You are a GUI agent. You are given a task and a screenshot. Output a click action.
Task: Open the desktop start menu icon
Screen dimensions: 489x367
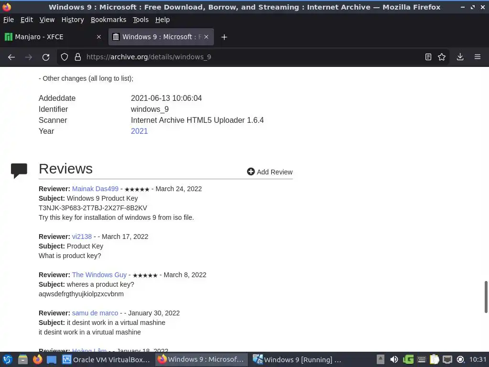(x=8, y=359)
